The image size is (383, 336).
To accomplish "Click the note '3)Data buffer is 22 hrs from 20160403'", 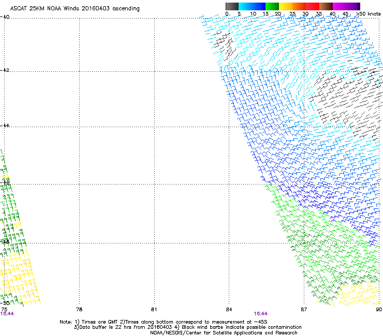I will (x=123, y=327).
